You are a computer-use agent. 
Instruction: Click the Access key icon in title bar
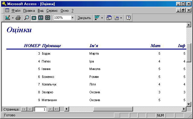[4, 4]
